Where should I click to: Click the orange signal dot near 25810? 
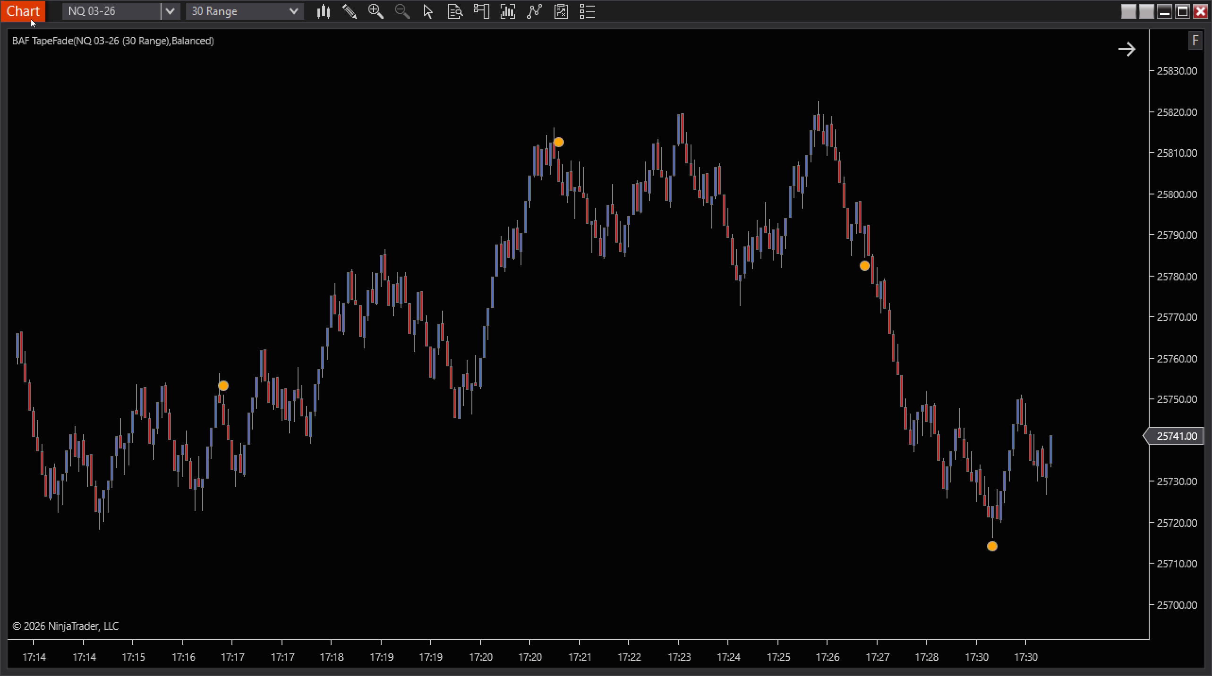559,142
